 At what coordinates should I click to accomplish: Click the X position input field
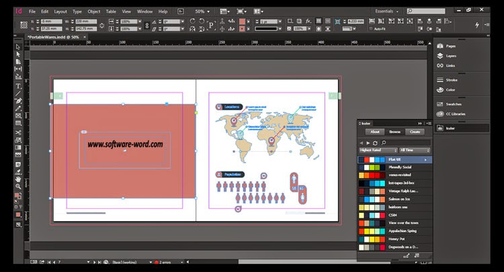tap(51, 21)
